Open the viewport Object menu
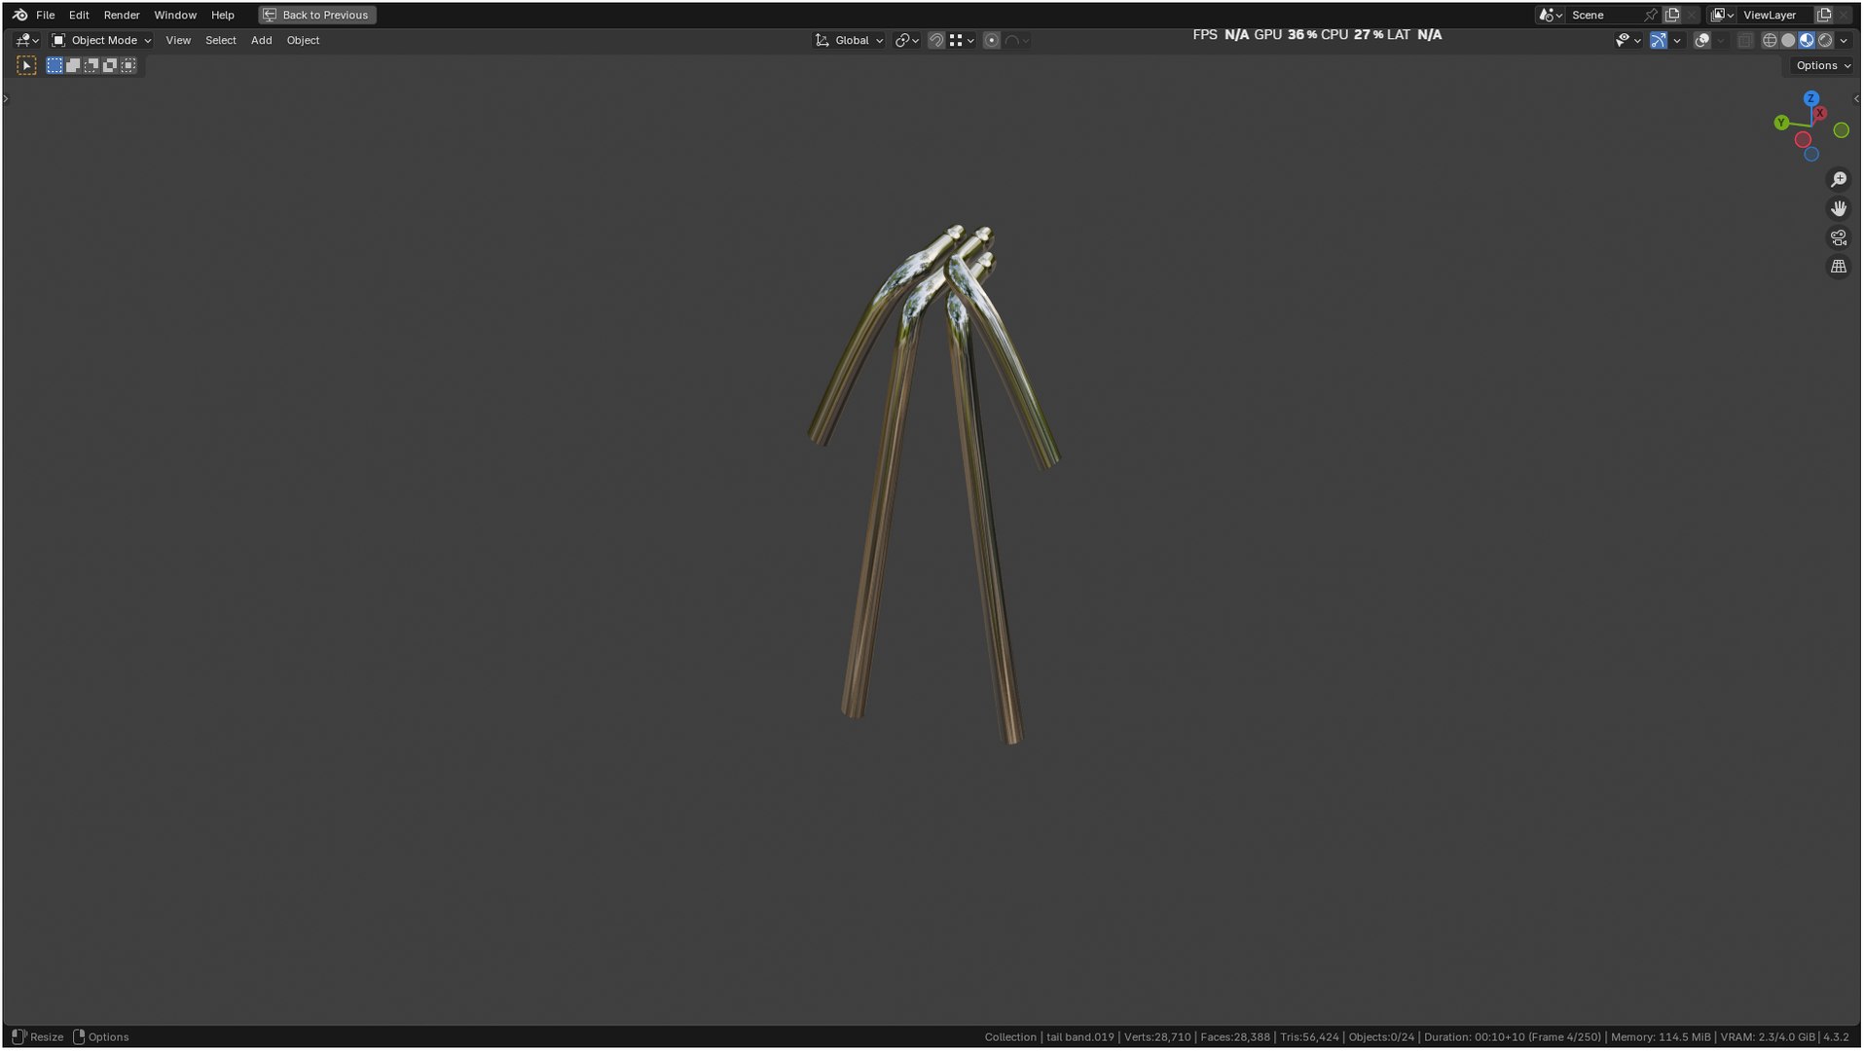 [303, 40]
